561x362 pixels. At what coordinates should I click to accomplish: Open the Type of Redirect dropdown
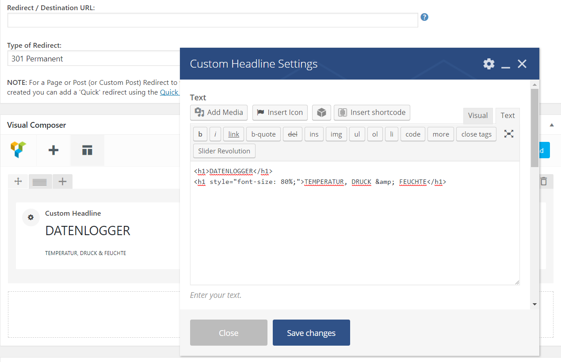(94, 58)
